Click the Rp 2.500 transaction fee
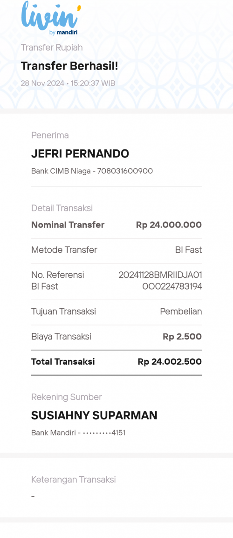233x538 pixels. point(182,337)
